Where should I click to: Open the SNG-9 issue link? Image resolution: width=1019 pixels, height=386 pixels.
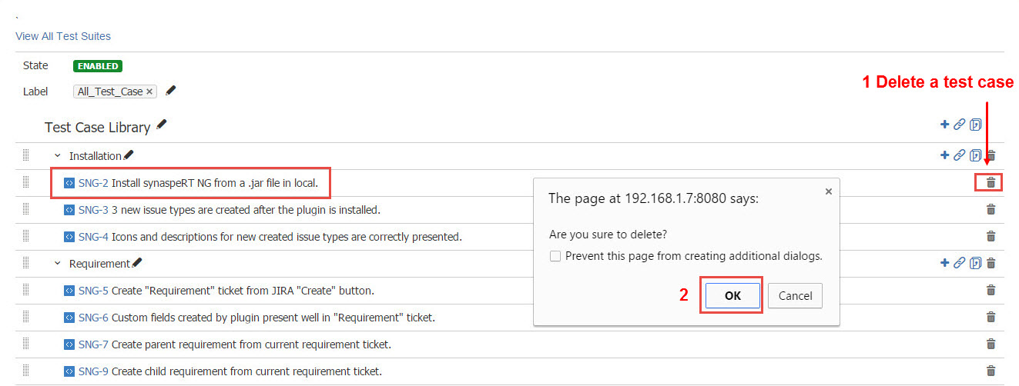93,371
